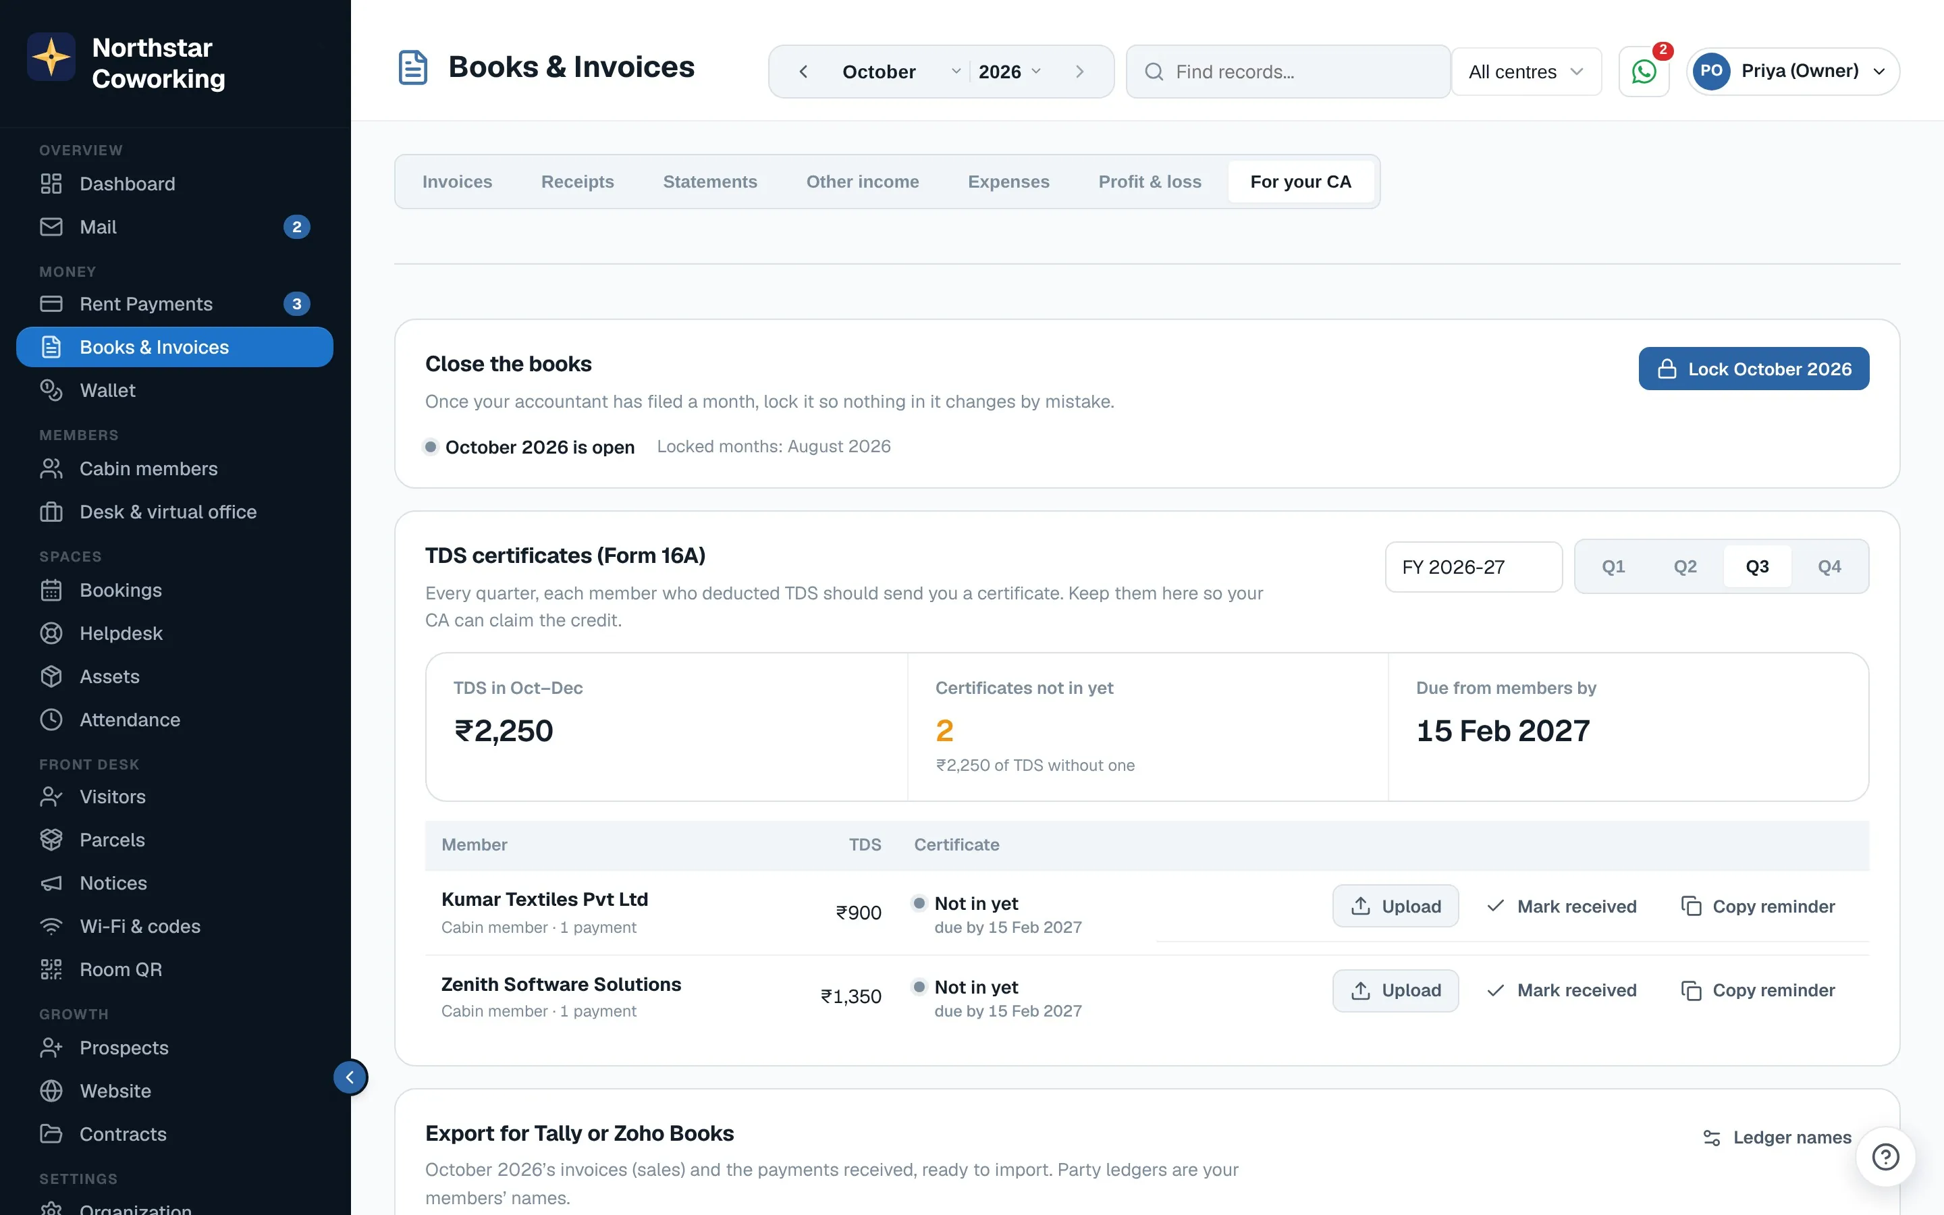Click the help question mark button
Viewport: 1944px width, 1215px height.
[x=1885, y=1156]
